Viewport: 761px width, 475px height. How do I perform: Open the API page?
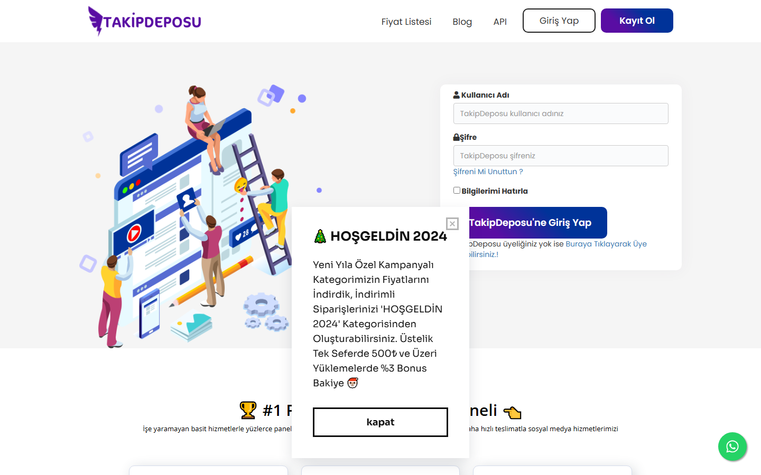point(499,22)
